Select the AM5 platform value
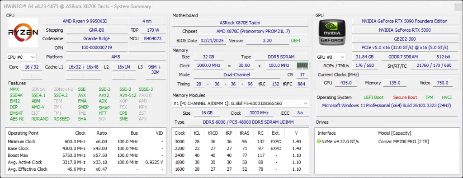This screenshot has width=463, height=178. (116, 57)
